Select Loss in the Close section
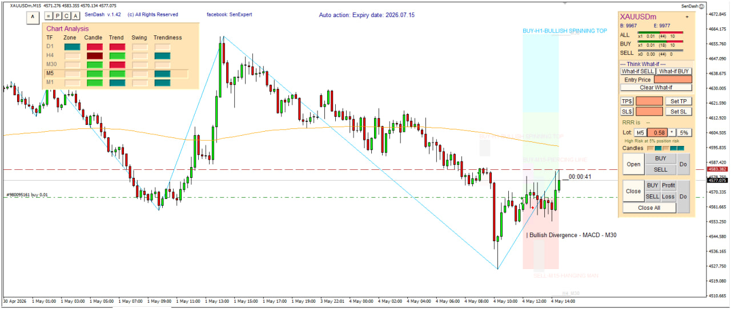This screenshot has height=309, width=731. [x=668, y=197]
